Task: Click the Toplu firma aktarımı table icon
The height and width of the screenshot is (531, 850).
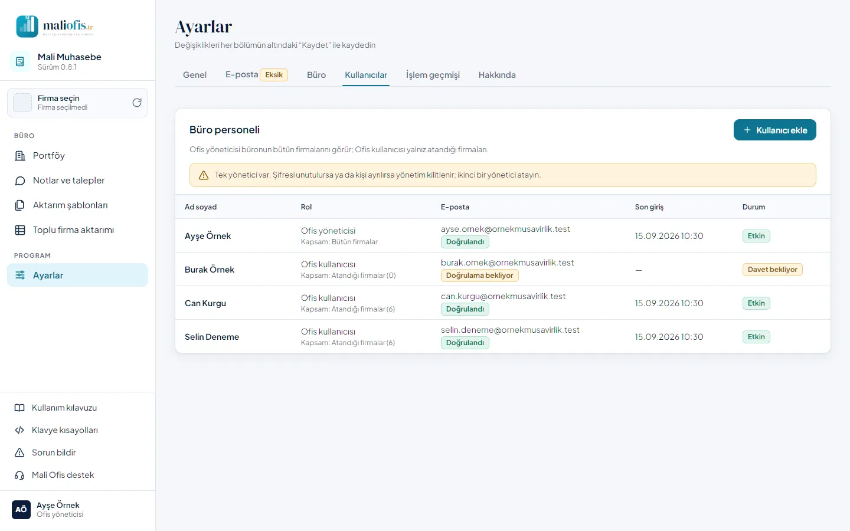Action: click(x=20, y=230)
